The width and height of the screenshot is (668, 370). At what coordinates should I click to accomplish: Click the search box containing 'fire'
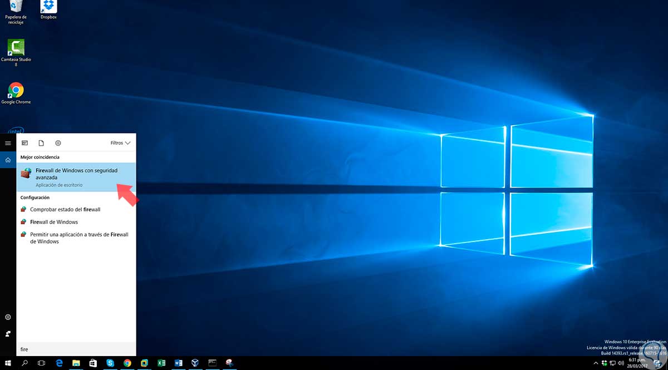[76, 349]
